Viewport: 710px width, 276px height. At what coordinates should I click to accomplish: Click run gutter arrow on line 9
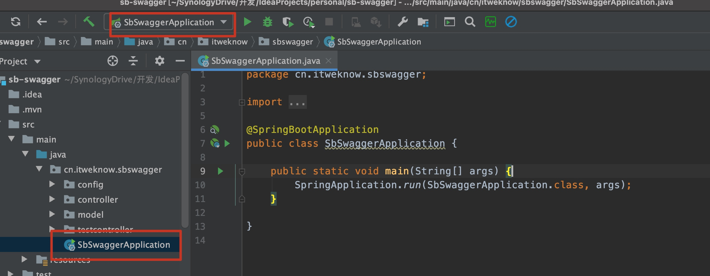click(220, 171)
